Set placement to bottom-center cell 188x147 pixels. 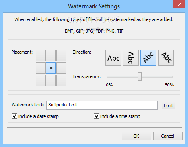click(x=51, y=80)
